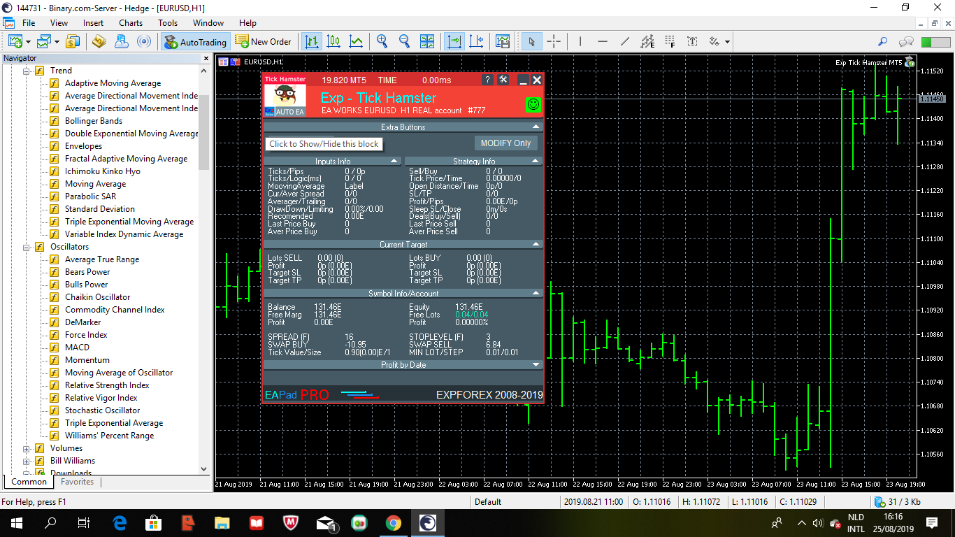Switch chart to line chart mode

(x=357, y=42)
